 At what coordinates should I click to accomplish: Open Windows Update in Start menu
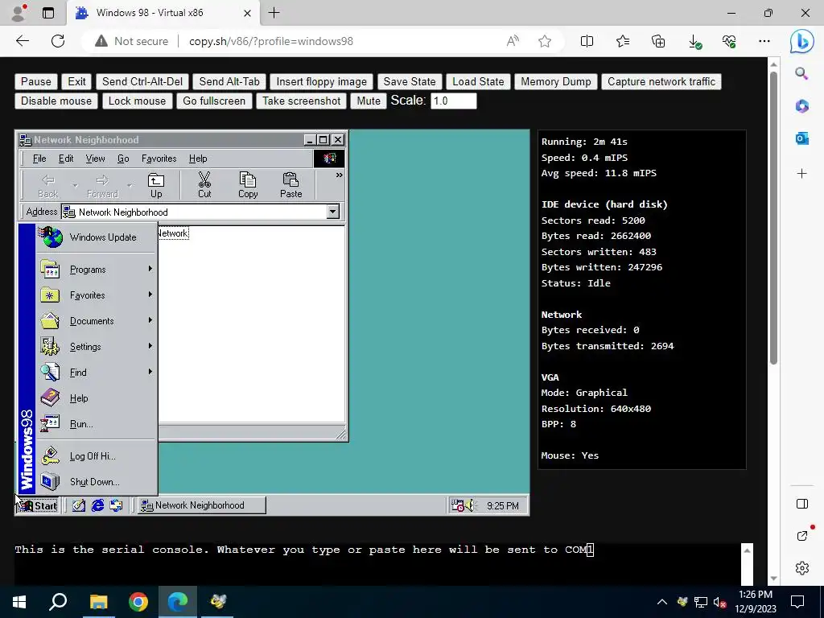click(x=97, y=237)
